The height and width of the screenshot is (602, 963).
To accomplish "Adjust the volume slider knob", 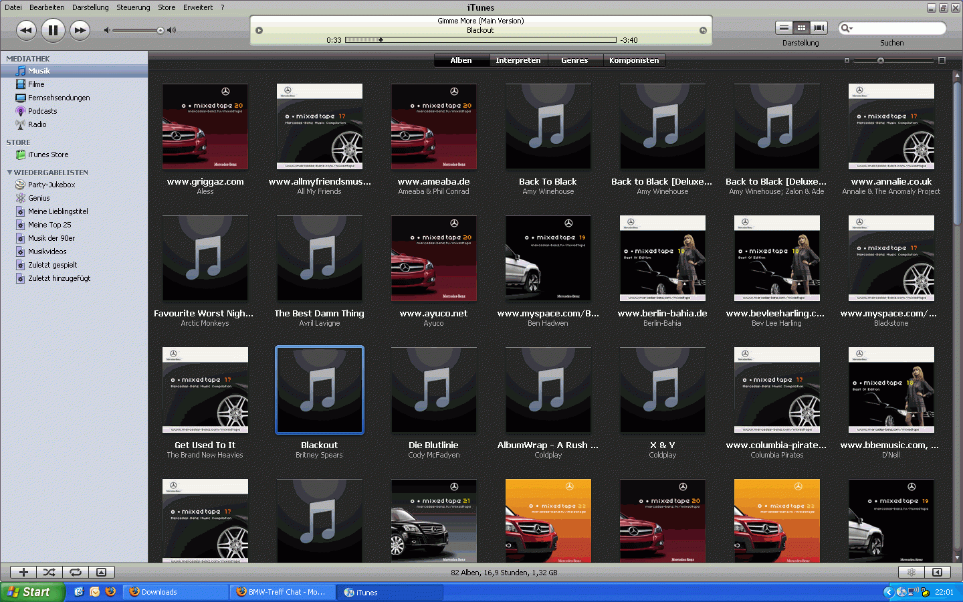I will coord(160,30).
